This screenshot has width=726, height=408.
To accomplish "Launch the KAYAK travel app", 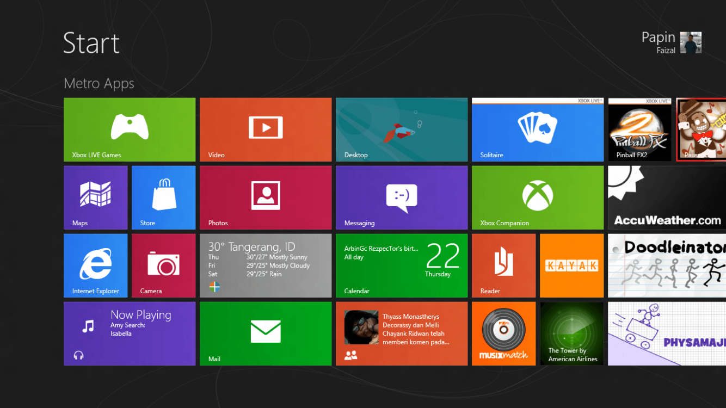I will 571,265.
